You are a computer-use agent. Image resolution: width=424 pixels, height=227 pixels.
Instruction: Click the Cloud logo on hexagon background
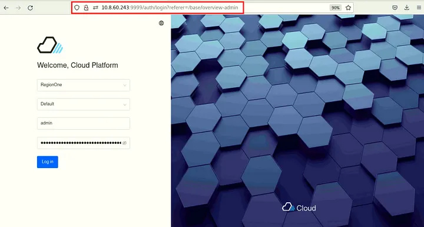coord(299,208)
